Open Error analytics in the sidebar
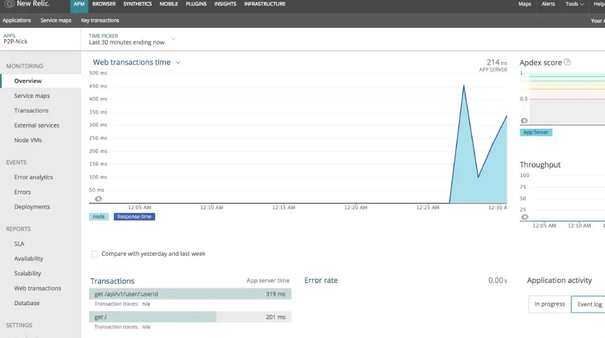This screenshot has width=605, height=338. tap(33, 177)
